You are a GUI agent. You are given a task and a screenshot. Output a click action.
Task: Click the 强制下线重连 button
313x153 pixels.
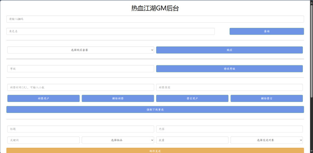click(x=155, y=110)
